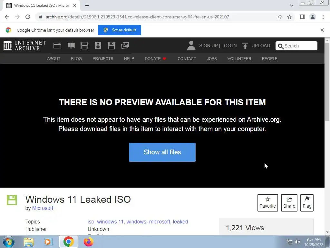Open the VOLUNTEER navigation item
The height and width of the screenshot is (248, 330).
point(239,59)
